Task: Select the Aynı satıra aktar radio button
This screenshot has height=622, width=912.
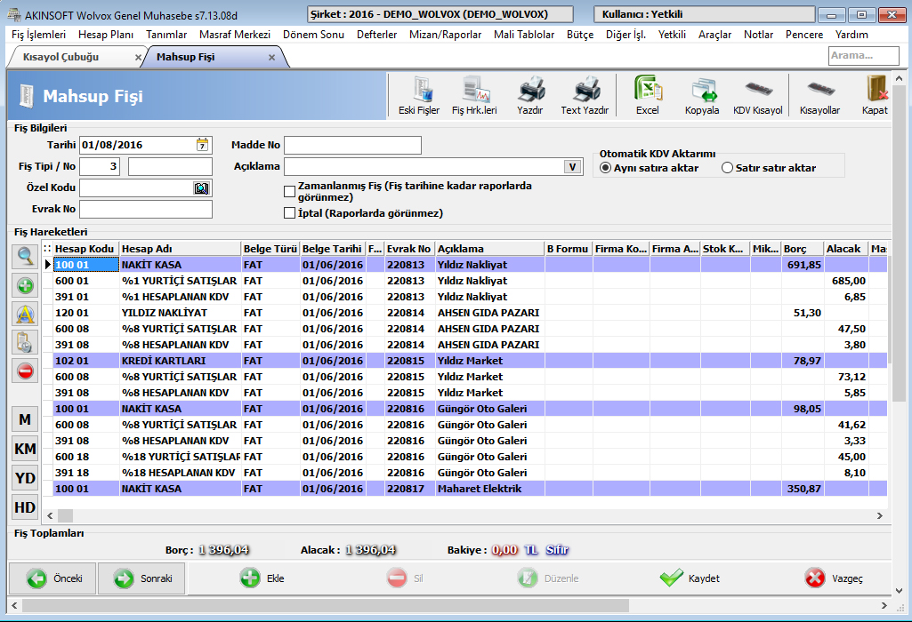Action: click(606, 168)
